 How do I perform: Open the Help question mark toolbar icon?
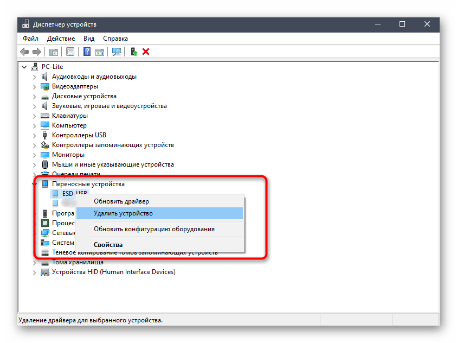click(87, 52)
